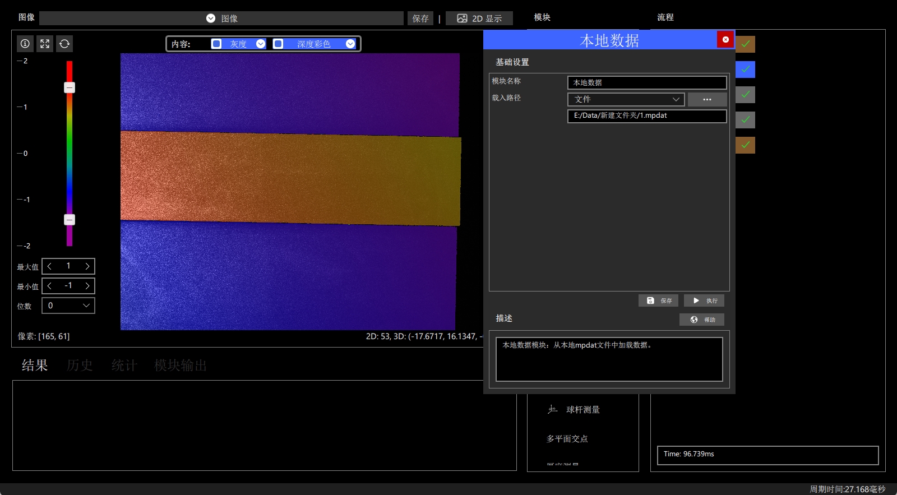Select the 模块 panel header
This screenshot has height=495, width=897.
[542, 17]
